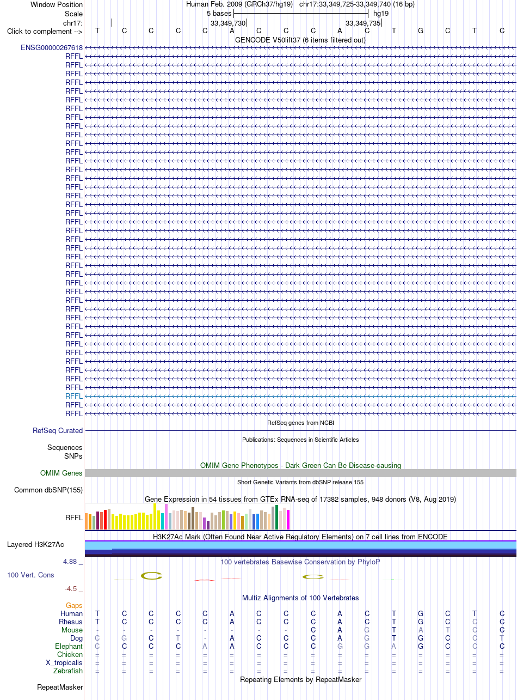Click the 33,349,735 ruler position

click(363, 23)
